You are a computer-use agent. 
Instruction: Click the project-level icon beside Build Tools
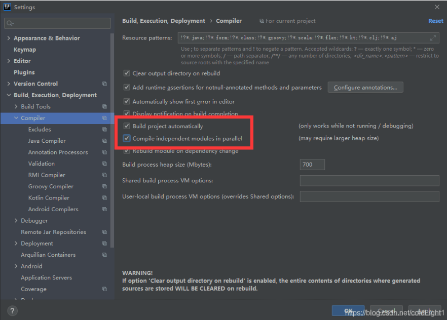click(104, 106)
